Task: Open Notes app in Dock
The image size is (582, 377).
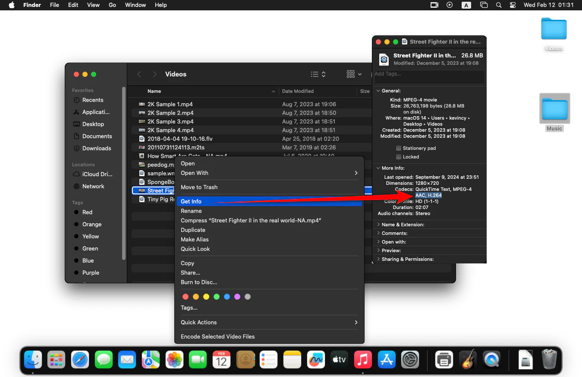Action: (x=292, y=360)
